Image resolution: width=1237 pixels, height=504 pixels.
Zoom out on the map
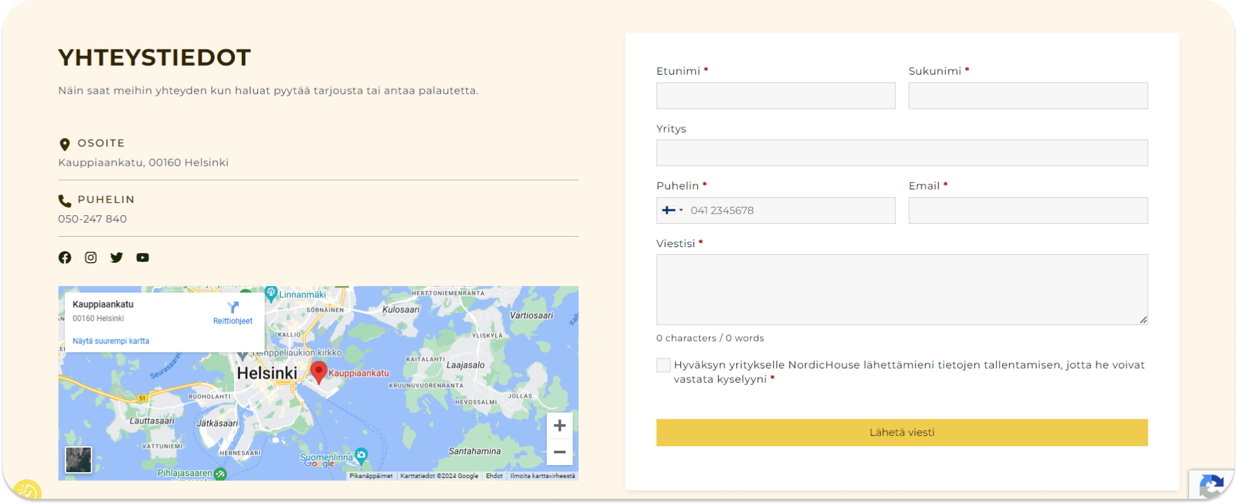[x=559, y=452]
